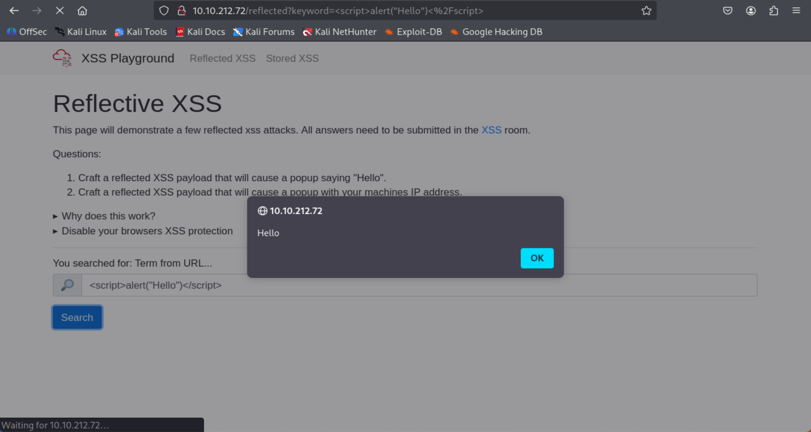Open the Pocket save icon
811x432 pixels.
(x=727, y=11)
